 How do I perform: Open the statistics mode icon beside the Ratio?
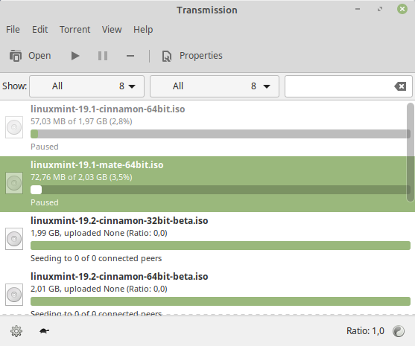click(x=399, y=331)
